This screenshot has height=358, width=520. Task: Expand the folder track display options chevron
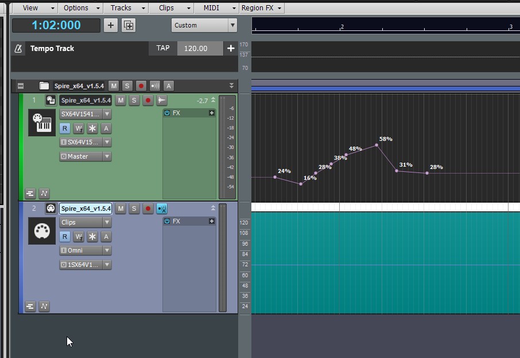click(x=231, y=86)
